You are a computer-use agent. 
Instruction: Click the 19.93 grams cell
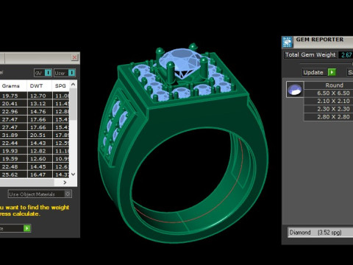[13, 151]
